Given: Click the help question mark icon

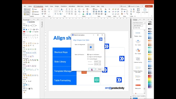Looking at the screenshot, I should point(145,10).
